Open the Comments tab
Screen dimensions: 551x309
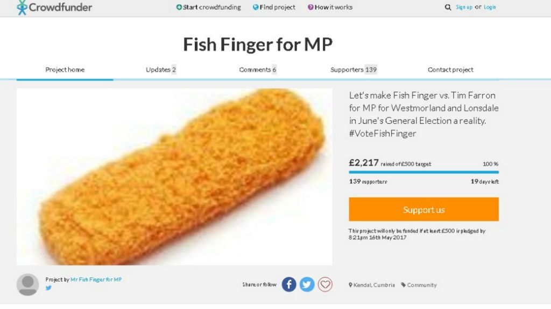coord(257,70)
